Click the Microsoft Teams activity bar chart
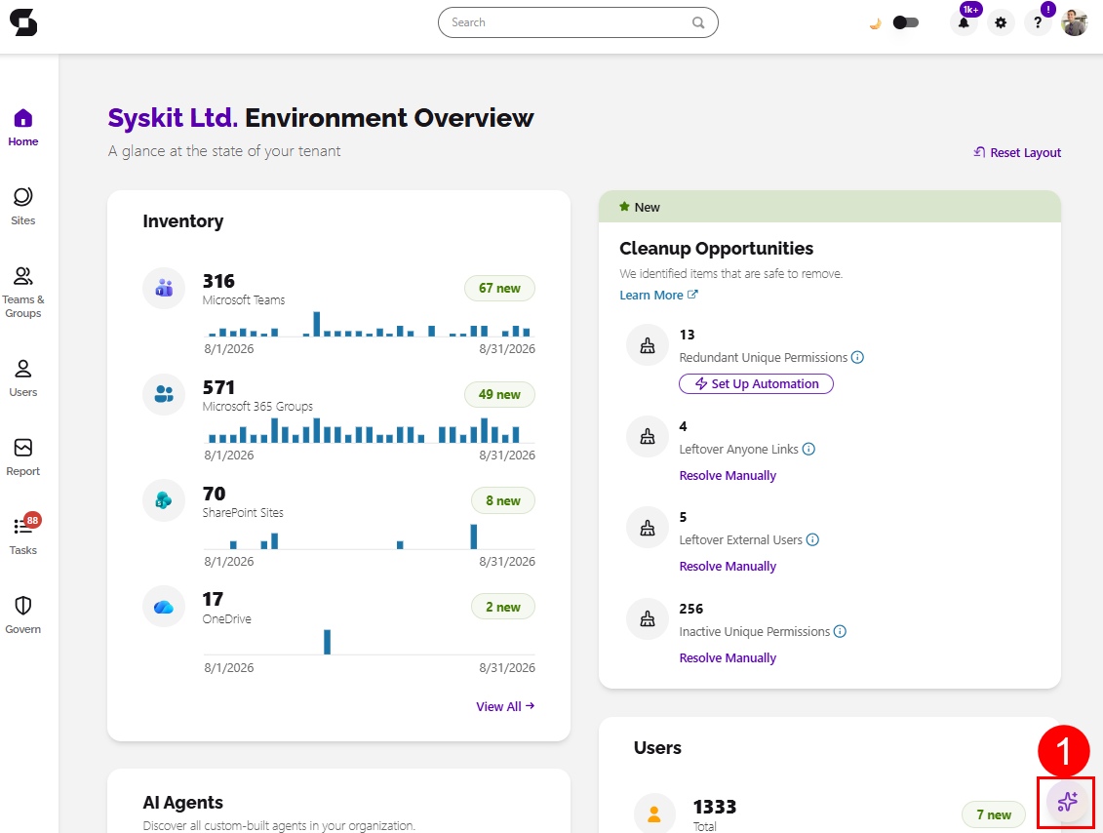The image size is (1103, 833). (x=370, y=325)
